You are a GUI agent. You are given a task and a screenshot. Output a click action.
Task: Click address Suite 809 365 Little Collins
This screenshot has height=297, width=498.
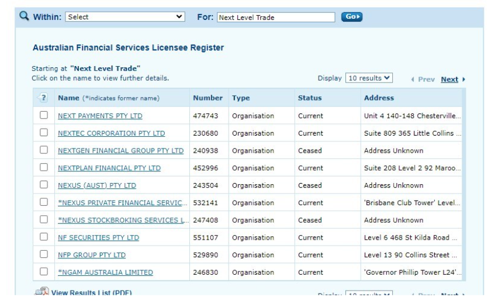[413, 133]
